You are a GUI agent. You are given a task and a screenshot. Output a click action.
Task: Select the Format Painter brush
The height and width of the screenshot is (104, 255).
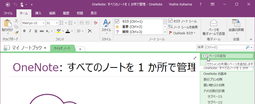click(16, 32)
